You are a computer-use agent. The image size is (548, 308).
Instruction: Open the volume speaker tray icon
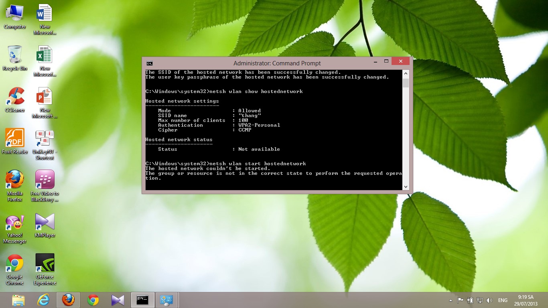point(489,300)
